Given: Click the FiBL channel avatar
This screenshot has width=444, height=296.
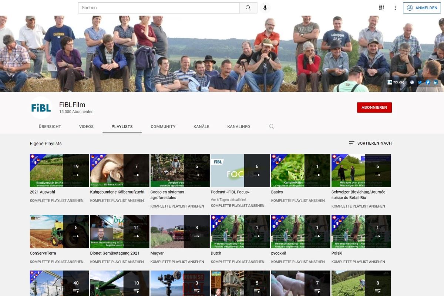Looking at the screenshot, I should tap(41, 108).
